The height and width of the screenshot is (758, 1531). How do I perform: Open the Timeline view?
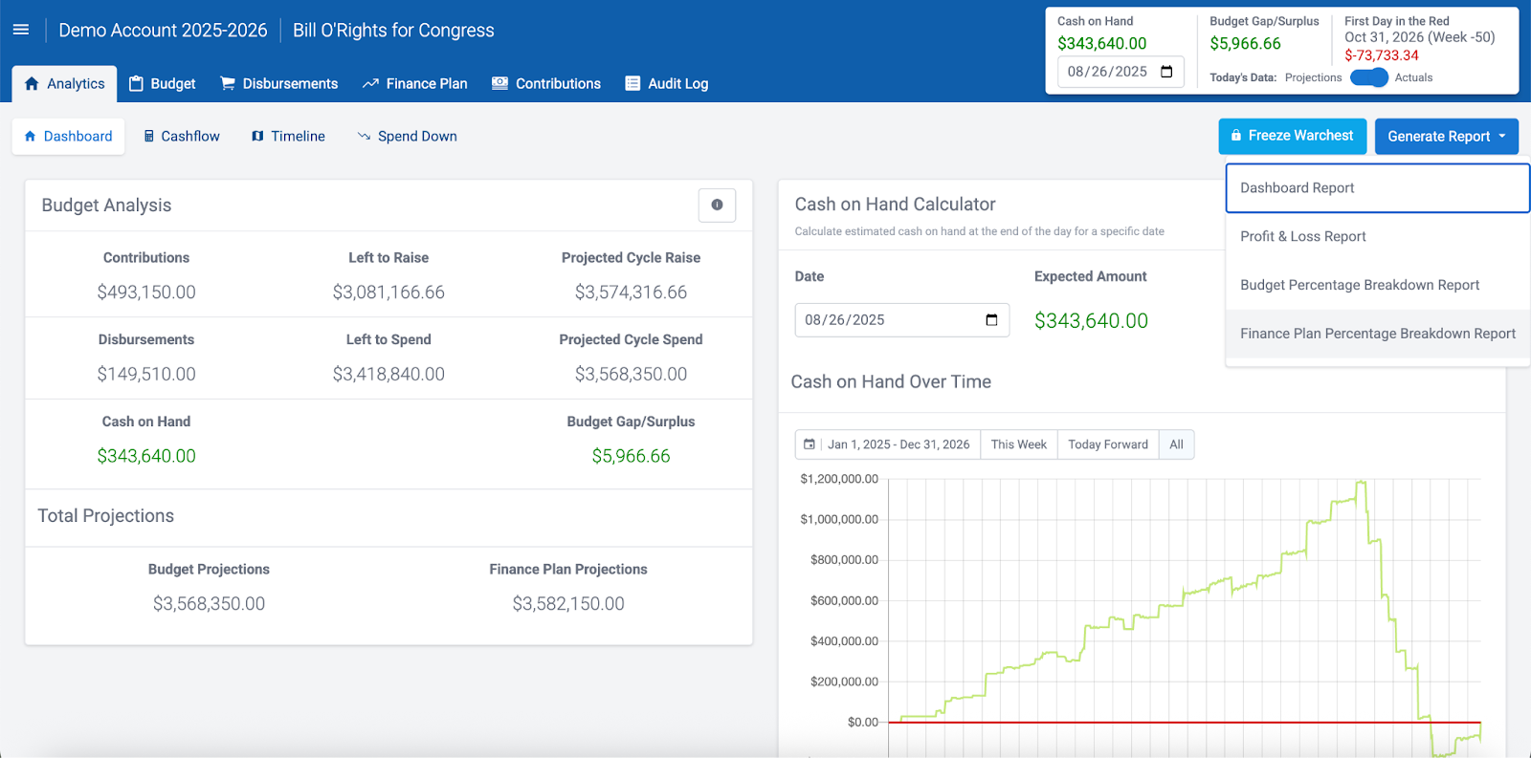[x=289, y=136]
